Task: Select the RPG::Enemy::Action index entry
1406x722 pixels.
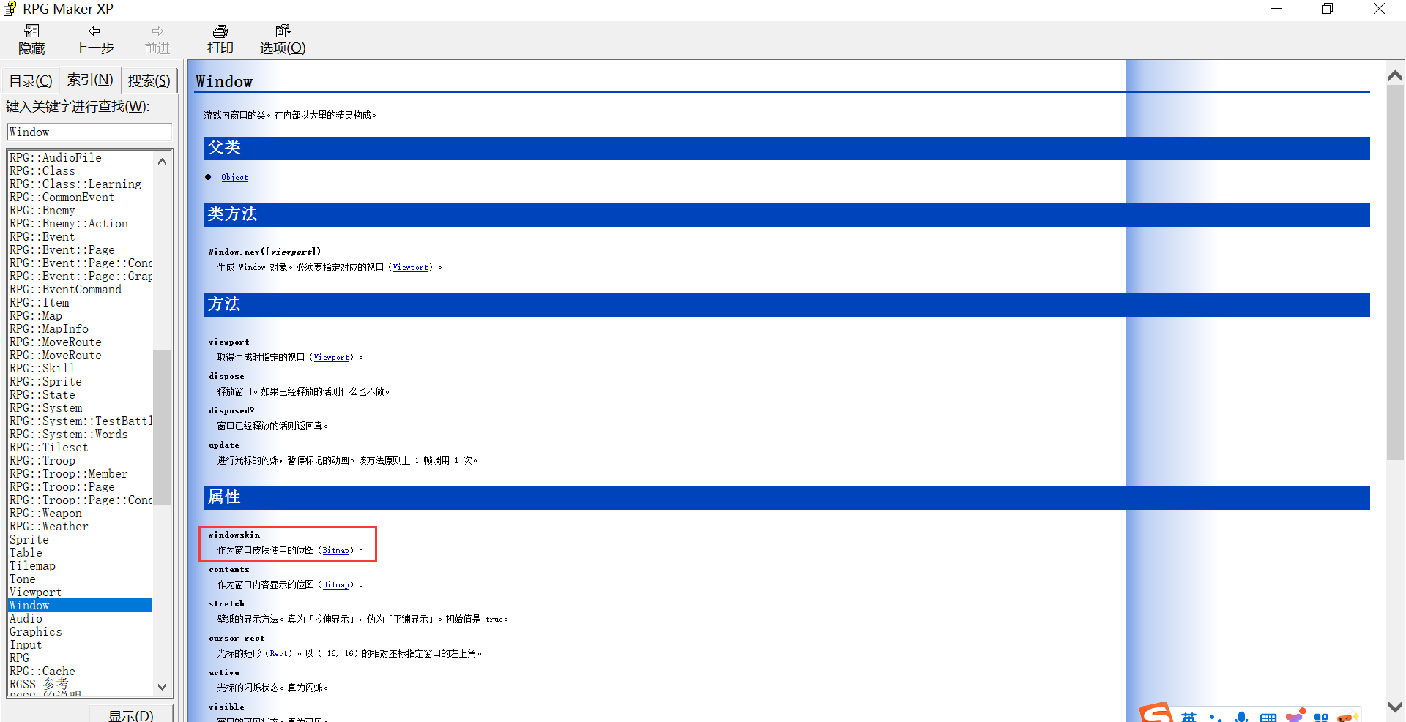Action: point(69,224)
